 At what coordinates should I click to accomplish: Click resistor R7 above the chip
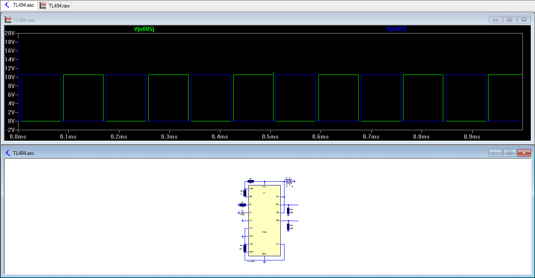tap(251, 181)
